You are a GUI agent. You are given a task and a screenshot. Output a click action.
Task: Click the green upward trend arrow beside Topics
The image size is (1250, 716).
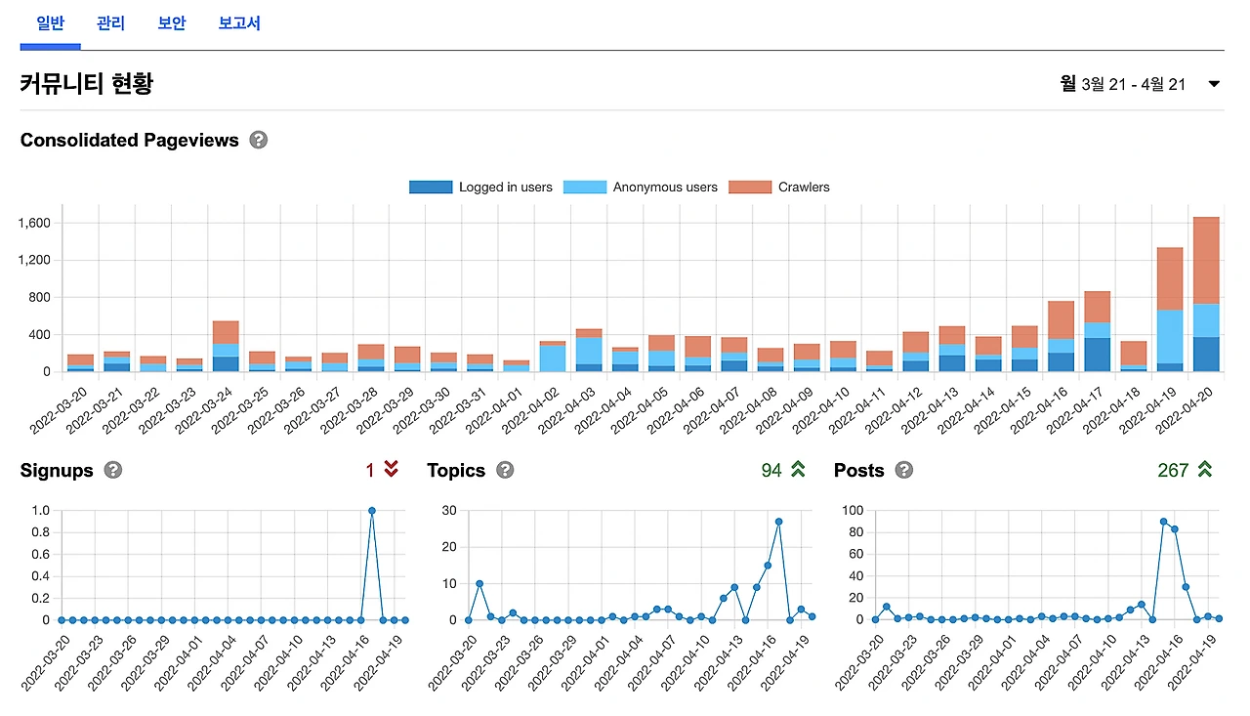pos(797,470)
